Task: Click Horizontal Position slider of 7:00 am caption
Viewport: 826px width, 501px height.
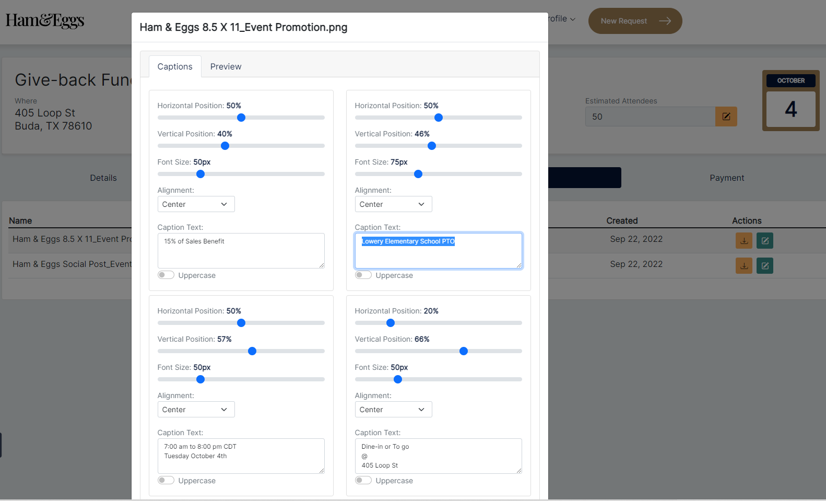Action: (x=241, y=323)
